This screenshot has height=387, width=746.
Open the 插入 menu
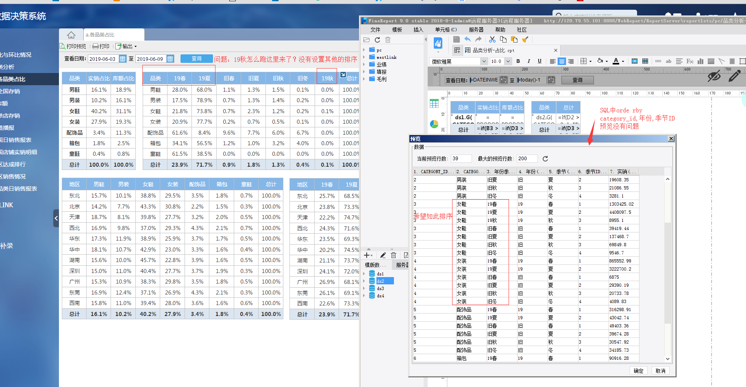pos(418,30)
